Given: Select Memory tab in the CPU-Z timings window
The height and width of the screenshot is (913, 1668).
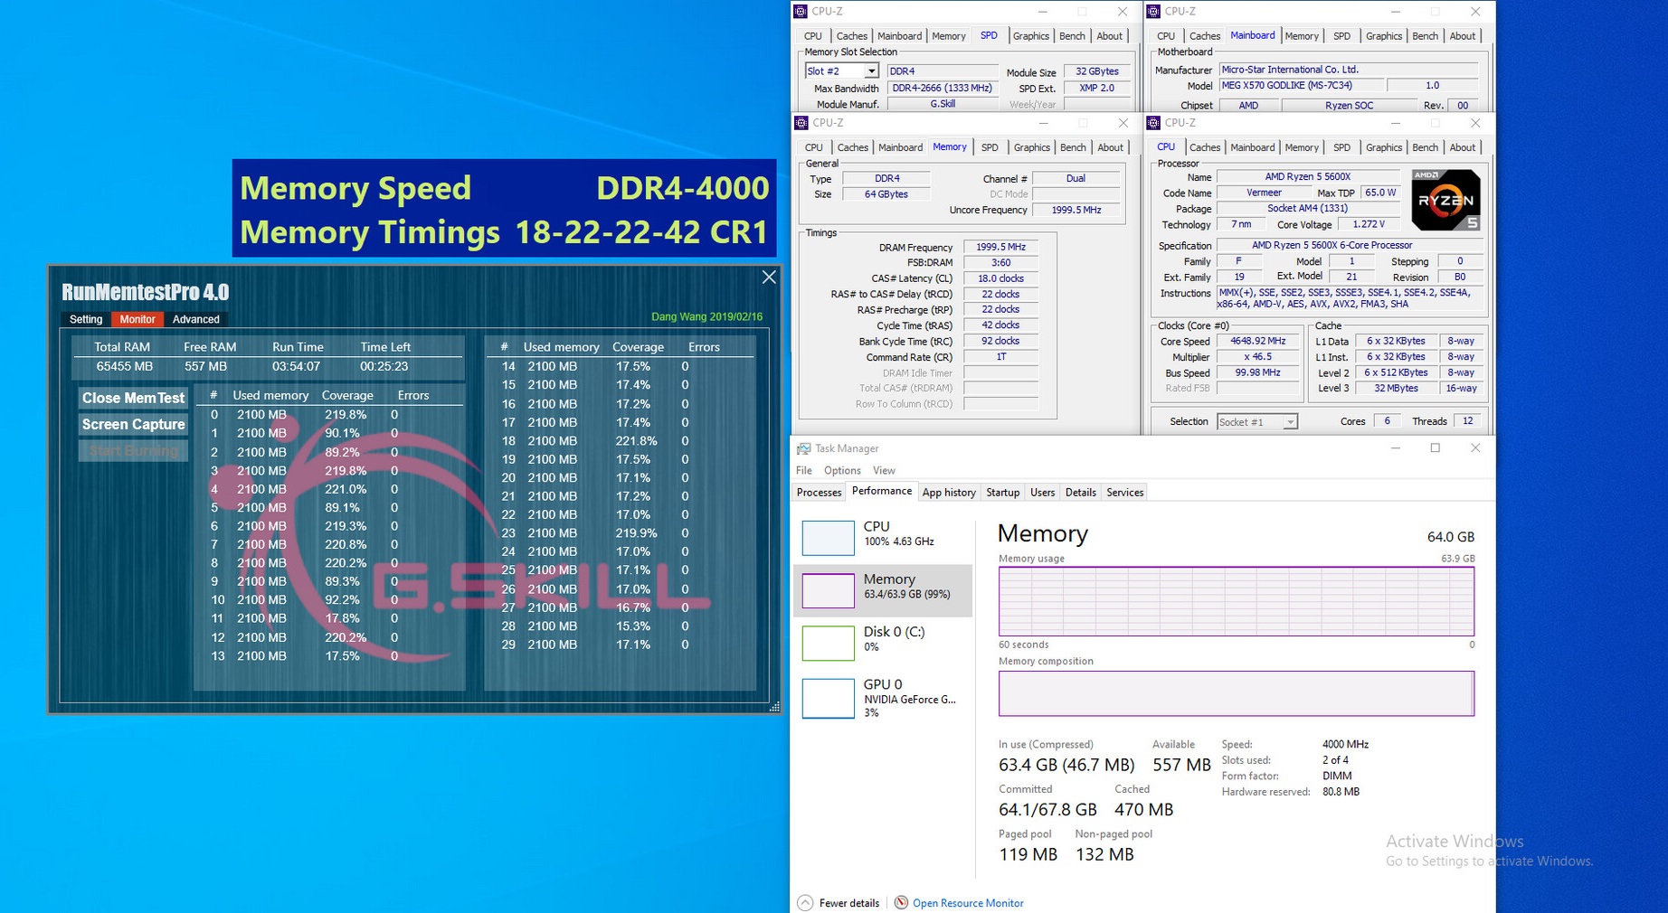Looking at the screenshot, I should click(949, 147).
